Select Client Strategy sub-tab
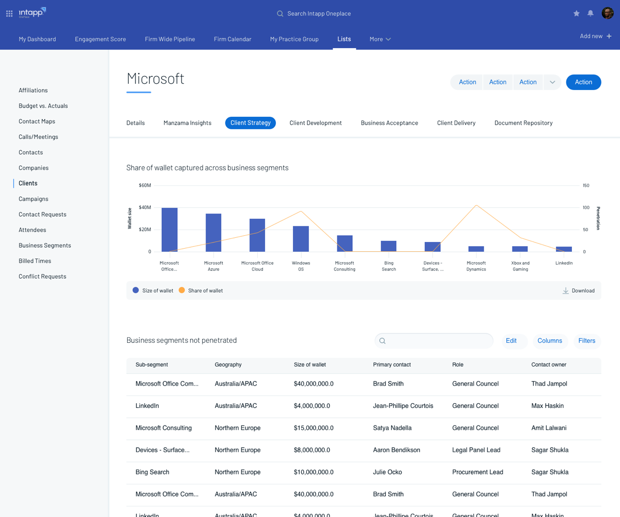Viewport: 620px width, 517px height. [251, 123]
